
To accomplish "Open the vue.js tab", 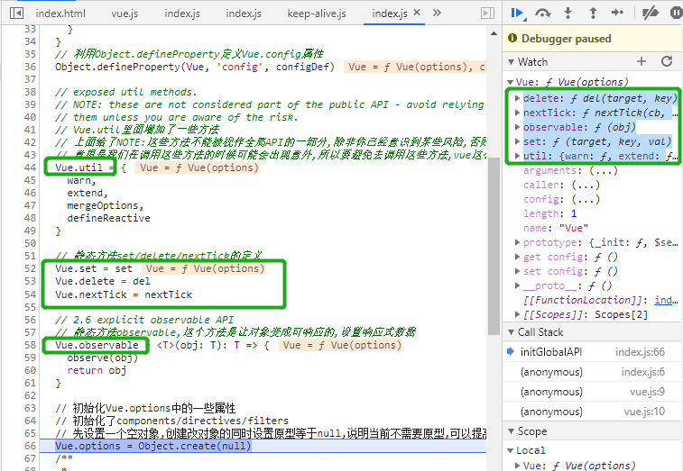I will click(x=125, y=14).
